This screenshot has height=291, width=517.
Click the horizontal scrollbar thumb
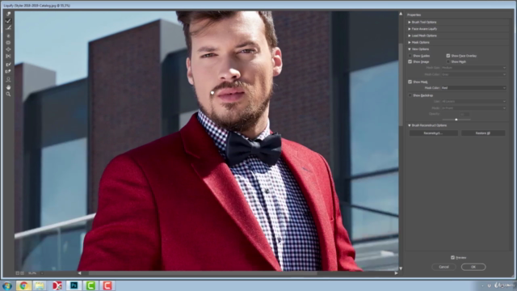pos(203,273)
